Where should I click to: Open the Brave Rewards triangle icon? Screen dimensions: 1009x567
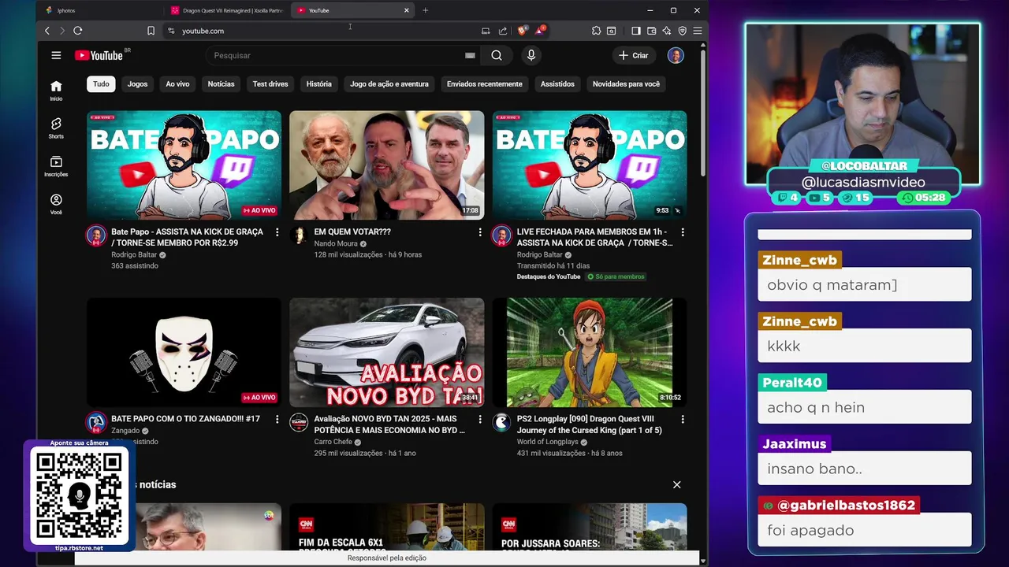(x=540, y=31)
